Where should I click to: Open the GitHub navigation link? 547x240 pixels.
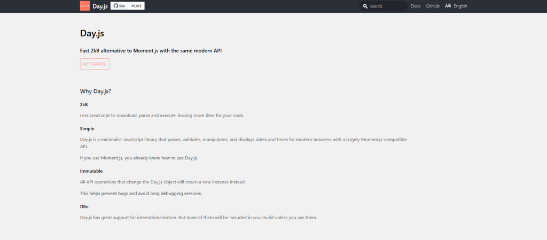point(433,6)
